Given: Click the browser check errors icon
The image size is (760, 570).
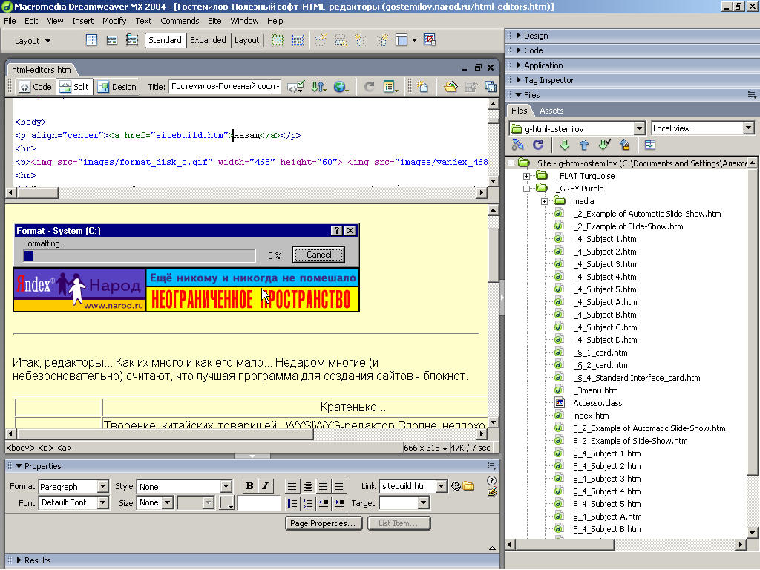Looking at the screenshot, I should [295, 87].
